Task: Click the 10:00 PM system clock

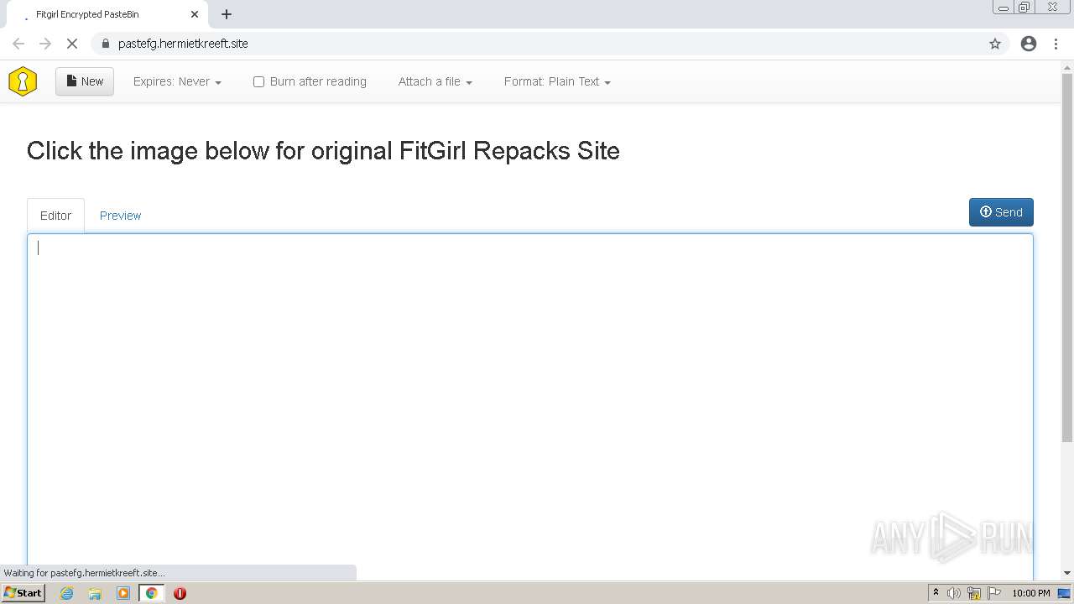Action: [1031, 593]
